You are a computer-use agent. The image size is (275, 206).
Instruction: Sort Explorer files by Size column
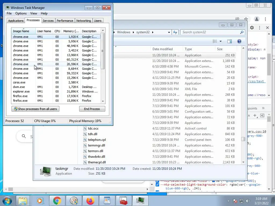point(226,49)
